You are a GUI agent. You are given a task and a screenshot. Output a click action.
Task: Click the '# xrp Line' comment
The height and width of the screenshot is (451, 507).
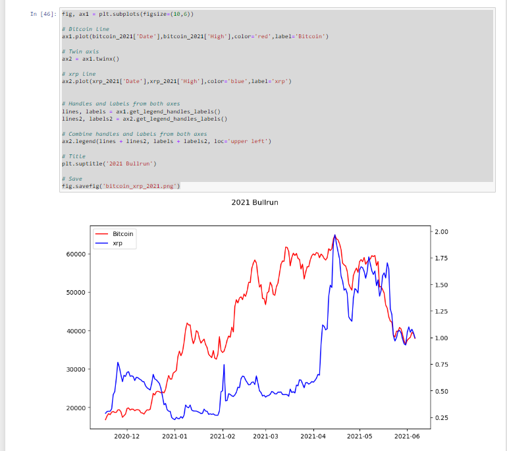[78, 74]
